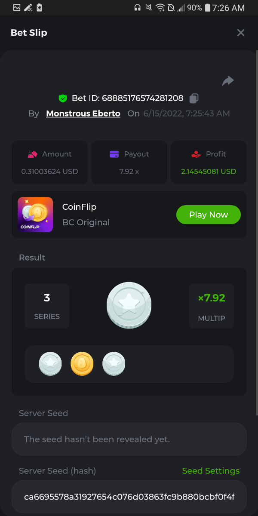Click the share arrow icon
Screen dimensions: 258x516
[x=228, y=81]
